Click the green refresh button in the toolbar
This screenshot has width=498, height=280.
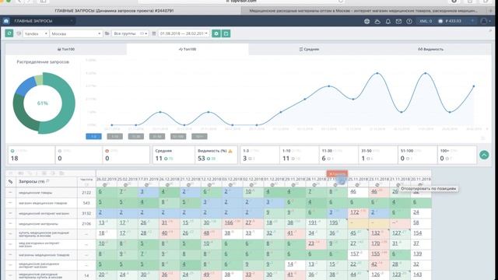coord(9,33)
